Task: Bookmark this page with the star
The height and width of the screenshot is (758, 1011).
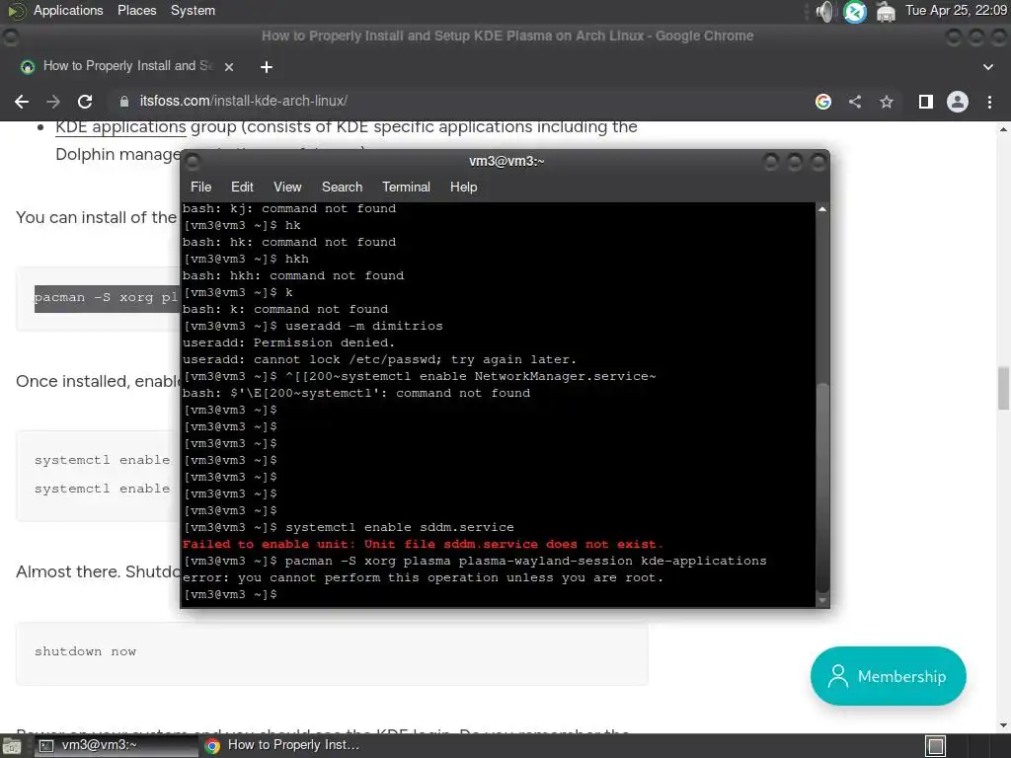Action: click(887, 102)
